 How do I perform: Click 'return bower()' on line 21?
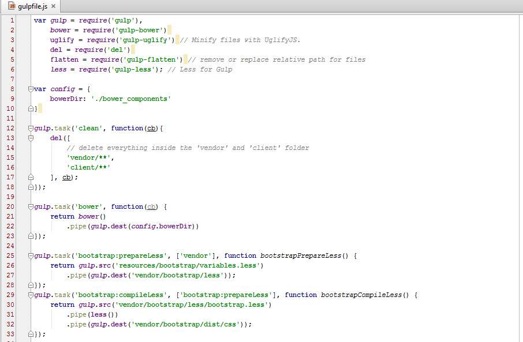point(78,216)
